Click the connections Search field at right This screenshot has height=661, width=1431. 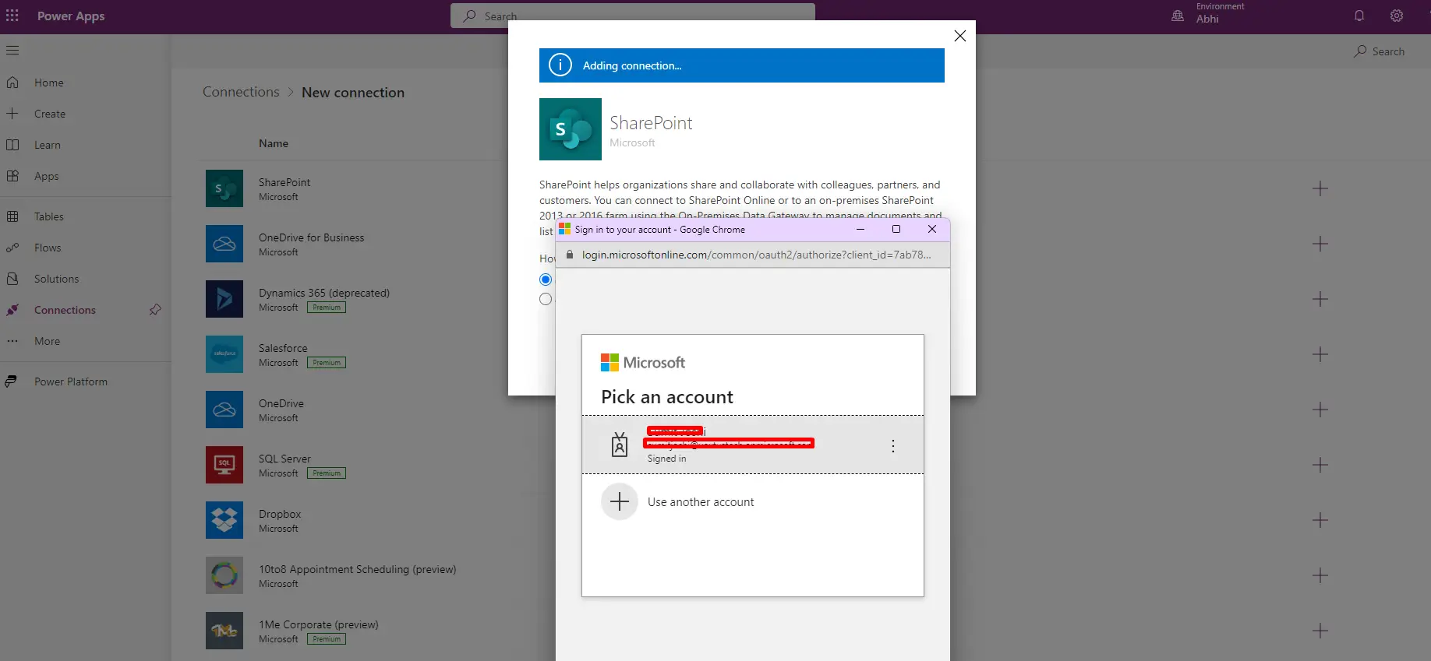coord(1380,51)
